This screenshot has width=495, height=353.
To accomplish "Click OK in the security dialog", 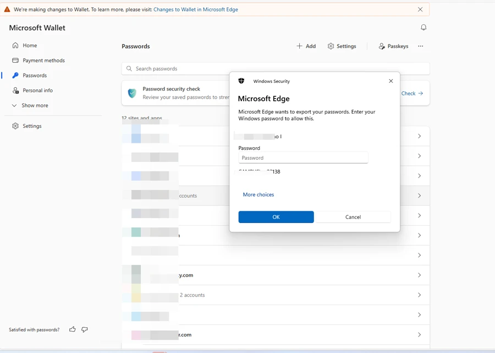I will [276, 217].
